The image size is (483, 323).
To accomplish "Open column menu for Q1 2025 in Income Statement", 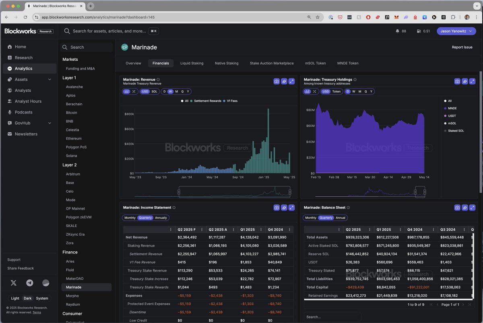I will [260, 230].
